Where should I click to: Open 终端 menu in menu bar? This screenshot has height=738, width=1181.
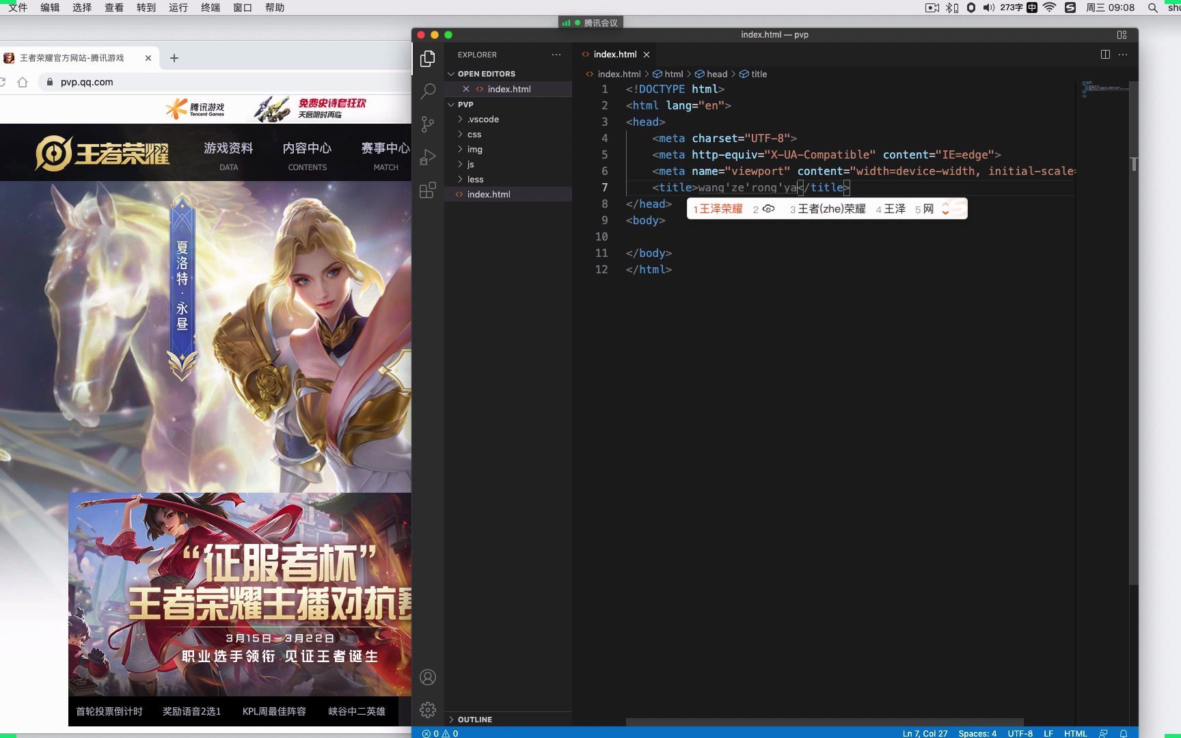tap(211, 8)
